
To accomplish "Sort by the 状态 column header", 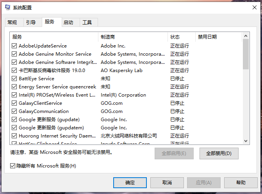I will point(182,37).
